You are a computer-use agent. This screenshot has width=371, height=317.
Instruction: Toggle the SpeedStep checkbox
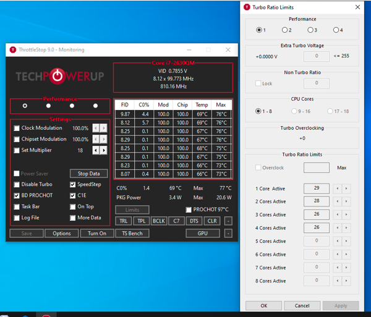[x=72, y=184]
